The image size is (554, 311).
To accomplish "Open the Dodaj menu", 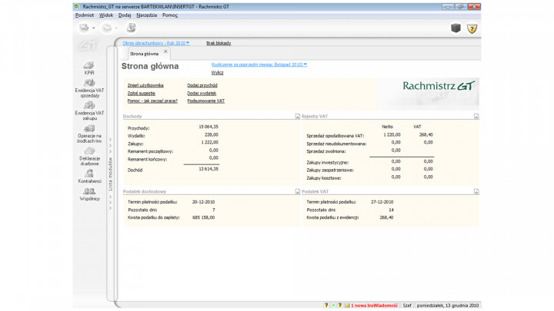I will 125,15.
